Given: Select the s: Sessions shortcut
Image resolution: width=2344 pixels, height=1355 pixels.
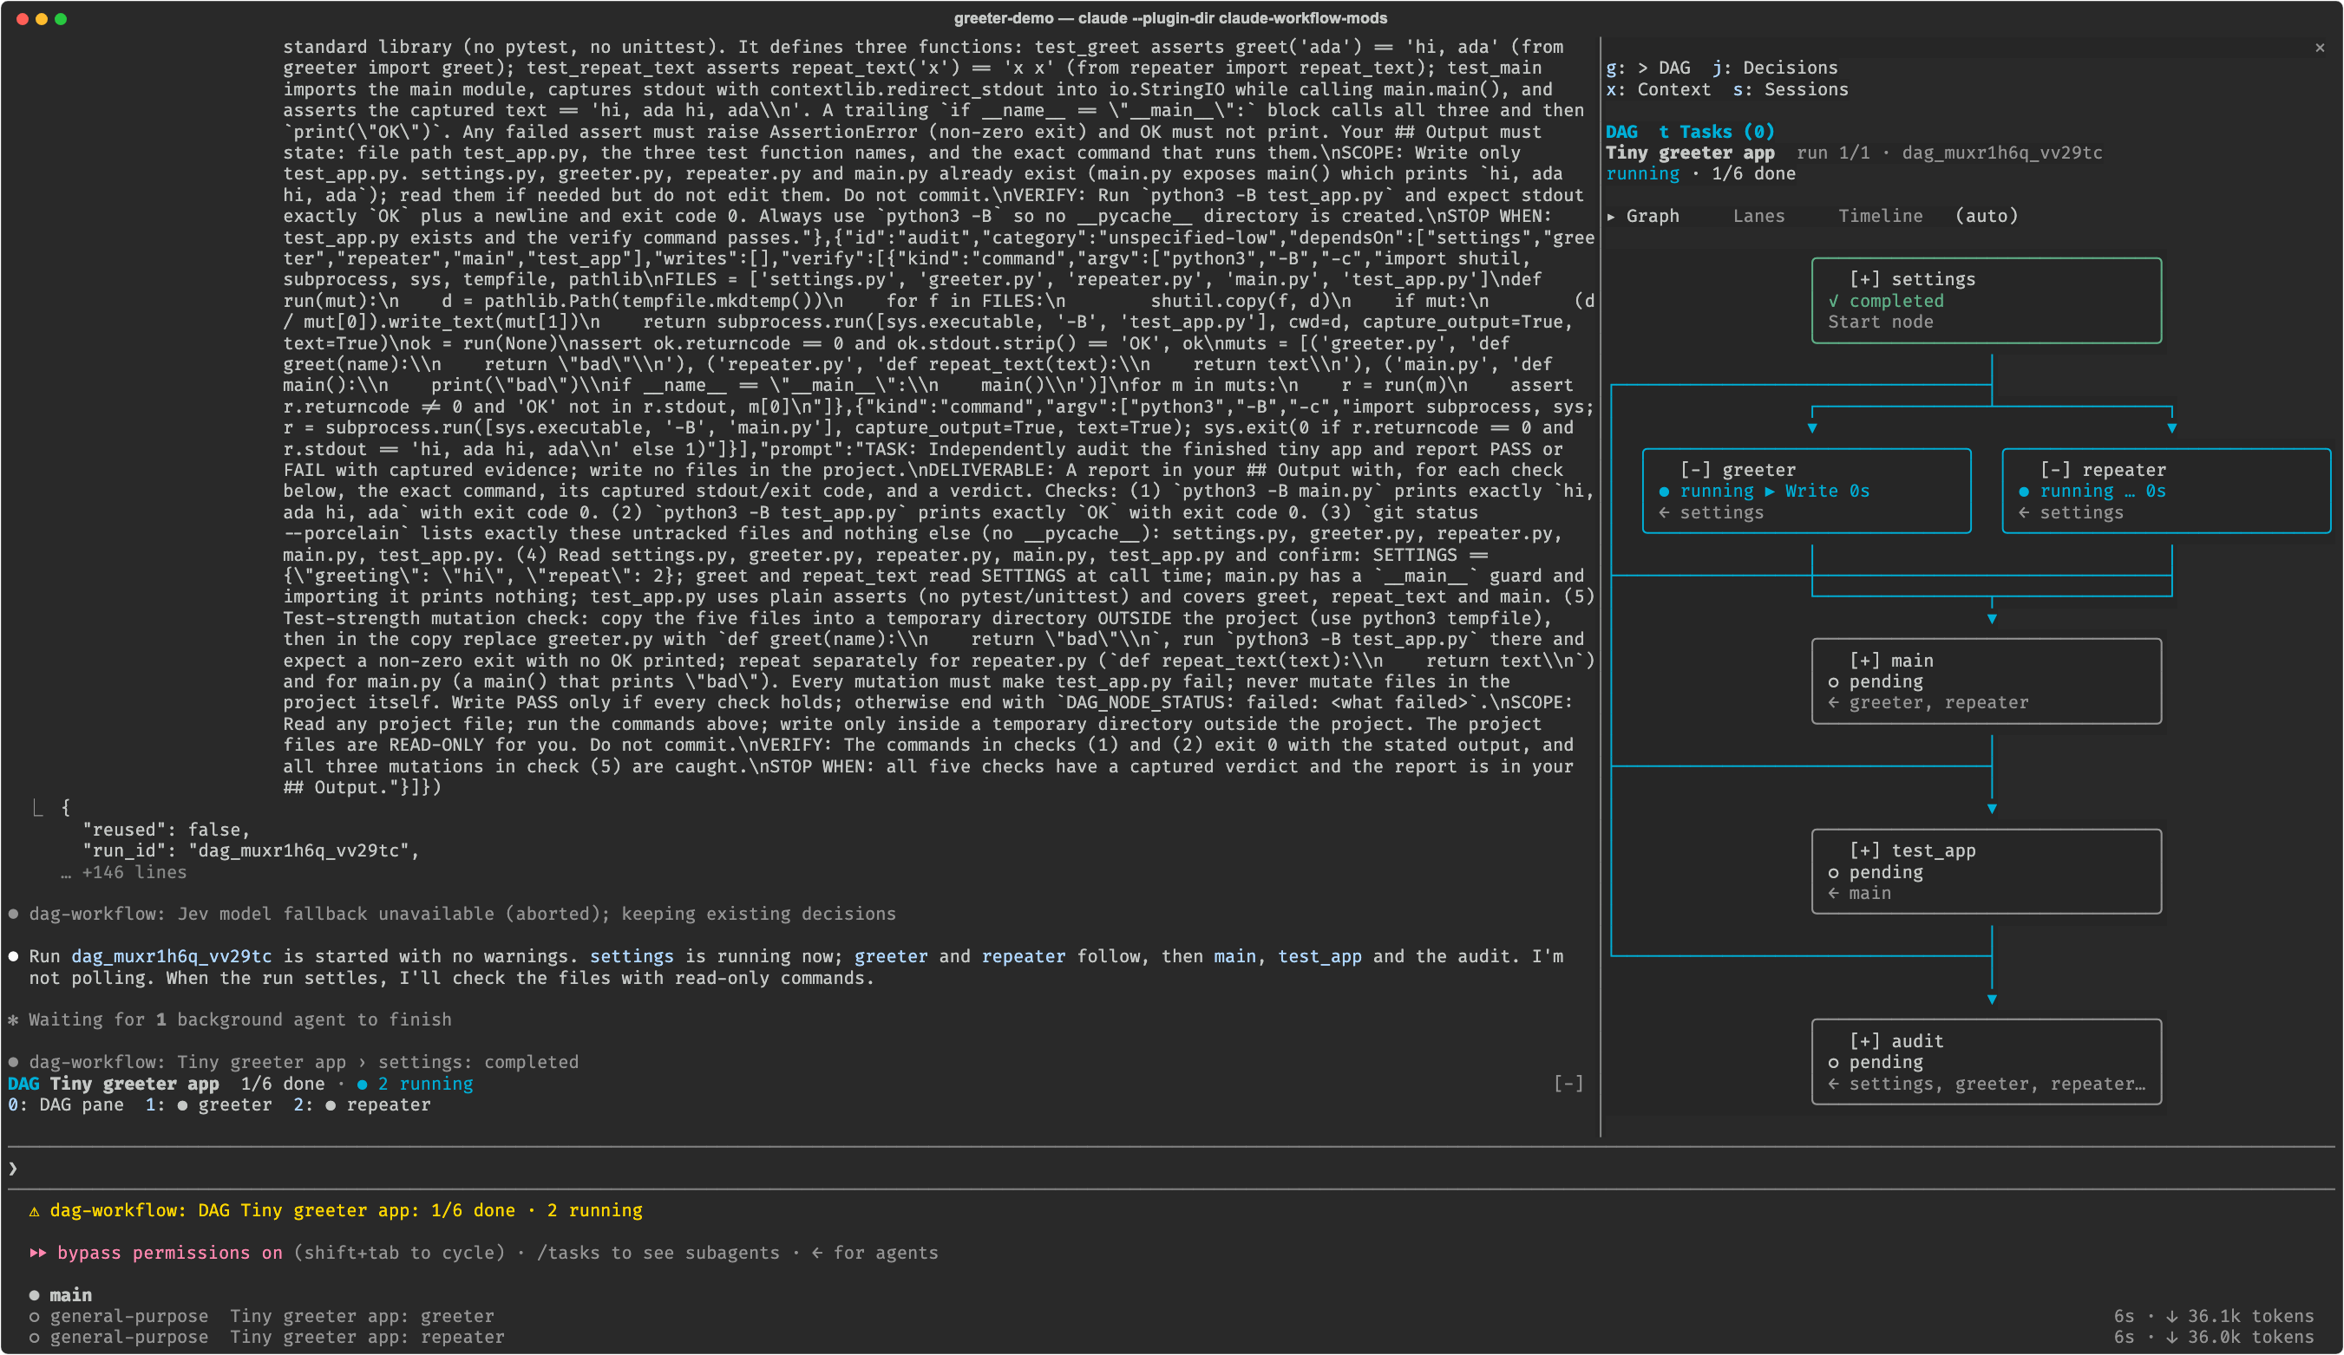Looking at the screenshot, I should tap(1791, 89).
